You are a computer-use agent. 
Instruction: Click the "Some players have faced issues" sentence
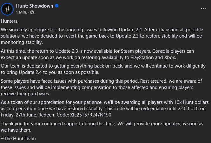[70, 81]
